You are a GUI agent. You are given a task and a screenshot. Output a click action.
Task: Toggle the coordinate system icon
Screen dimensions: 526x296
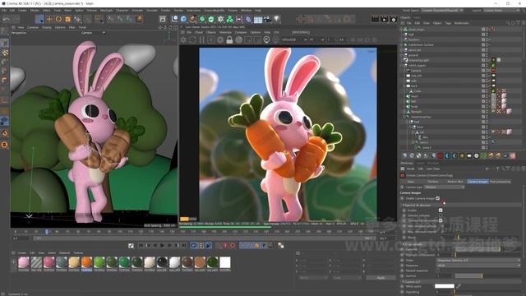139,19
